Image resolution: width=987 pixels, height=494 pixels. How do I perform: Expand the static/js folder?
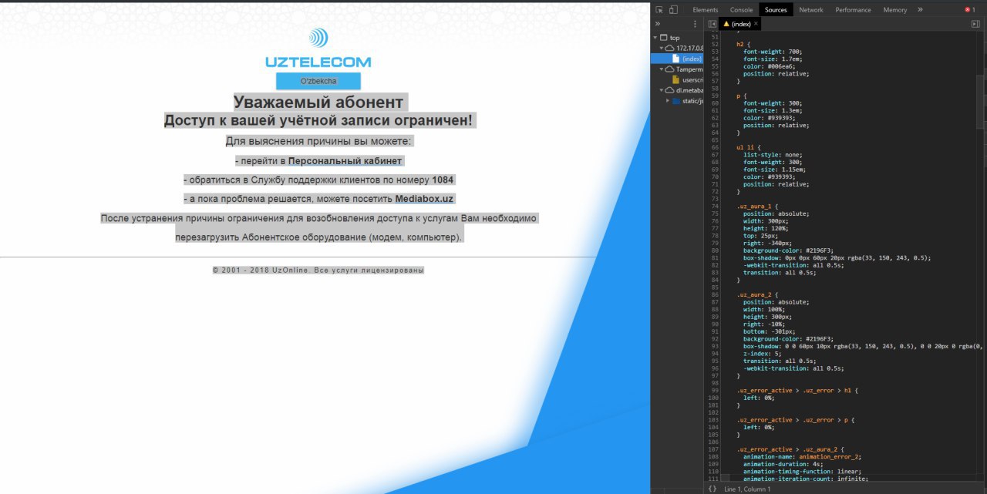(x=668, y=100)
